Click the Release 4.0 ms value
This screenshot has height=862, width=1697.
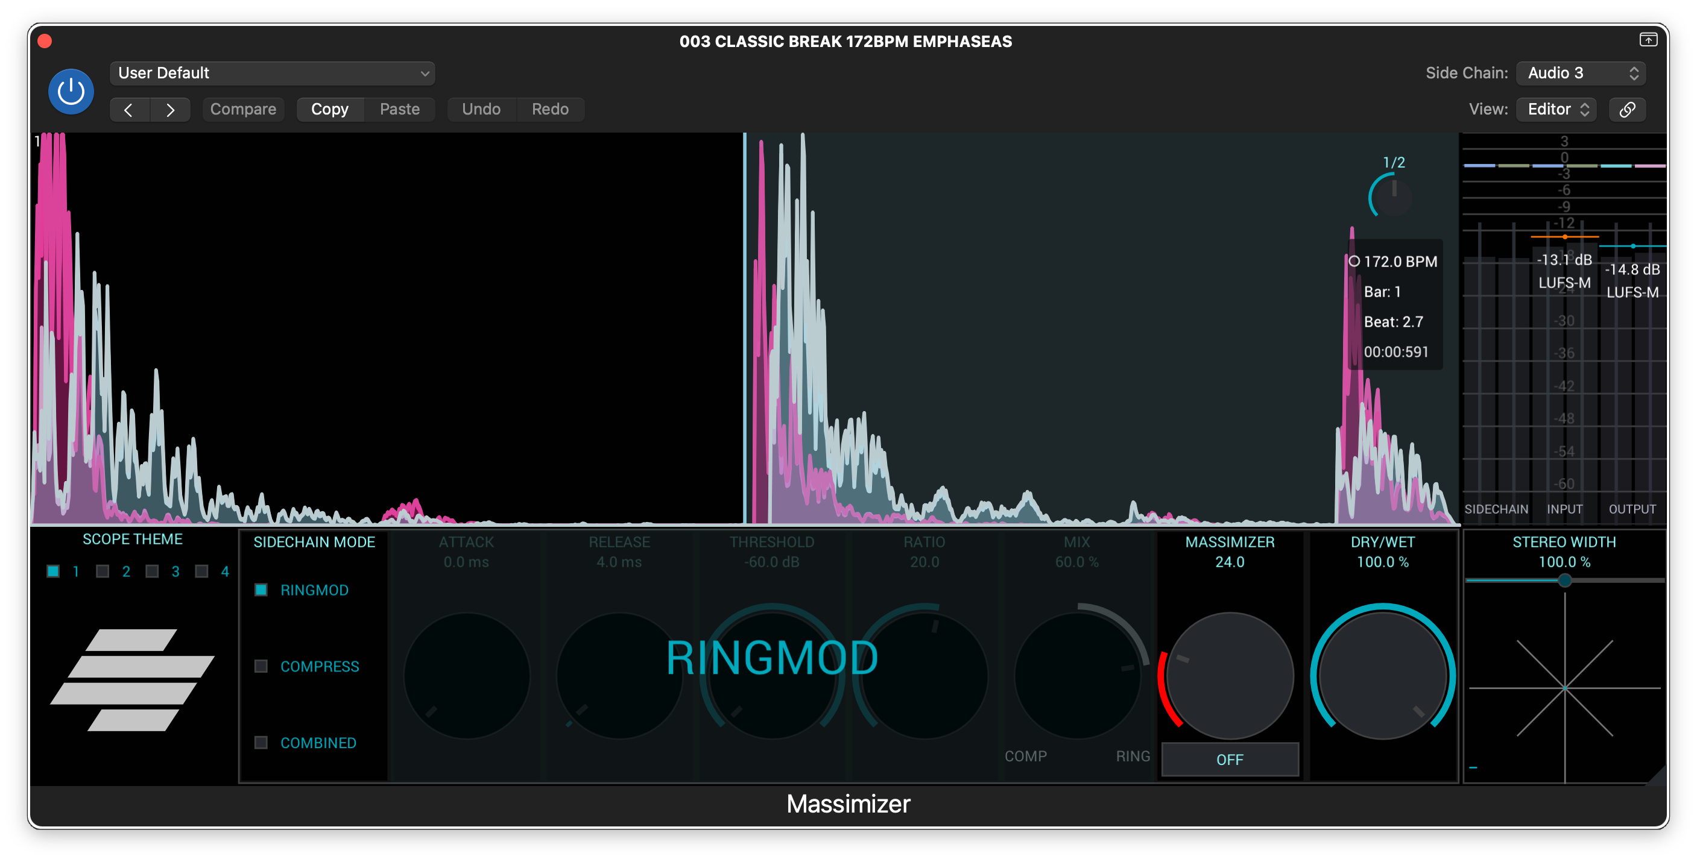pyautogui.click(x=619, y=562)
